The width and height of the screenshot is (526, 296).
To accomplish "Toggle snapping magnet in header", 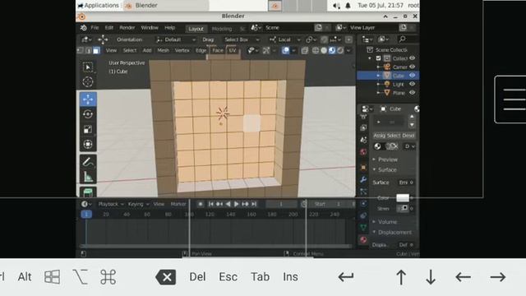I will 324,39.
